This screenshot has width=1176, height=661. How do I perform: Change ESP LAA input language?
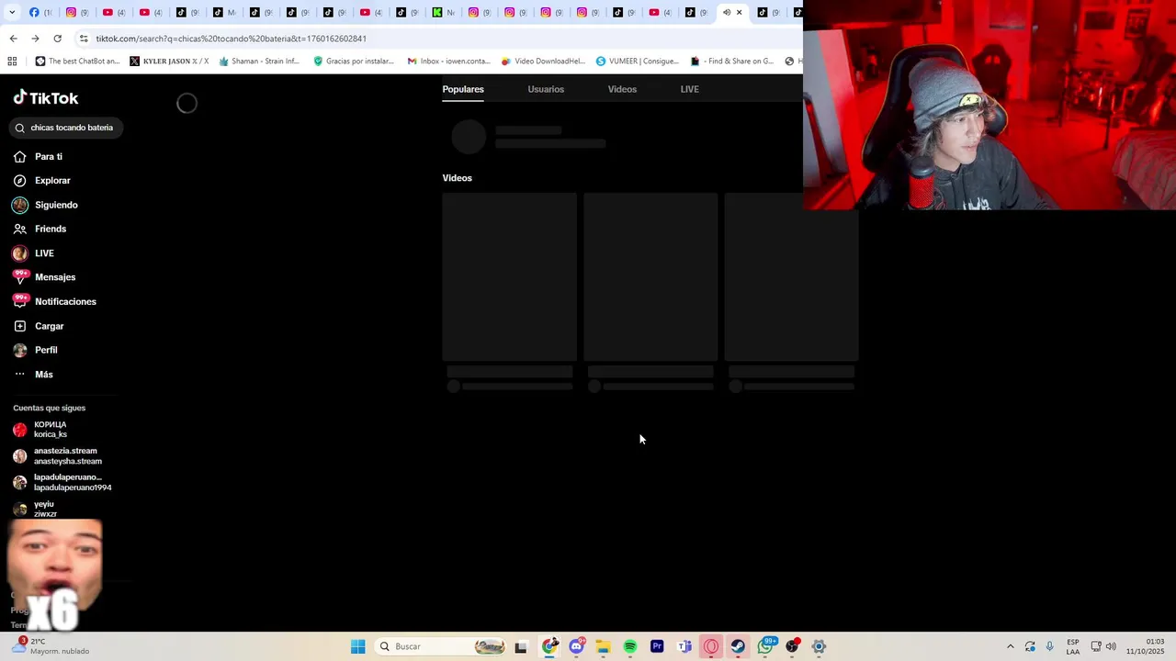click(x=1072, y=646)
